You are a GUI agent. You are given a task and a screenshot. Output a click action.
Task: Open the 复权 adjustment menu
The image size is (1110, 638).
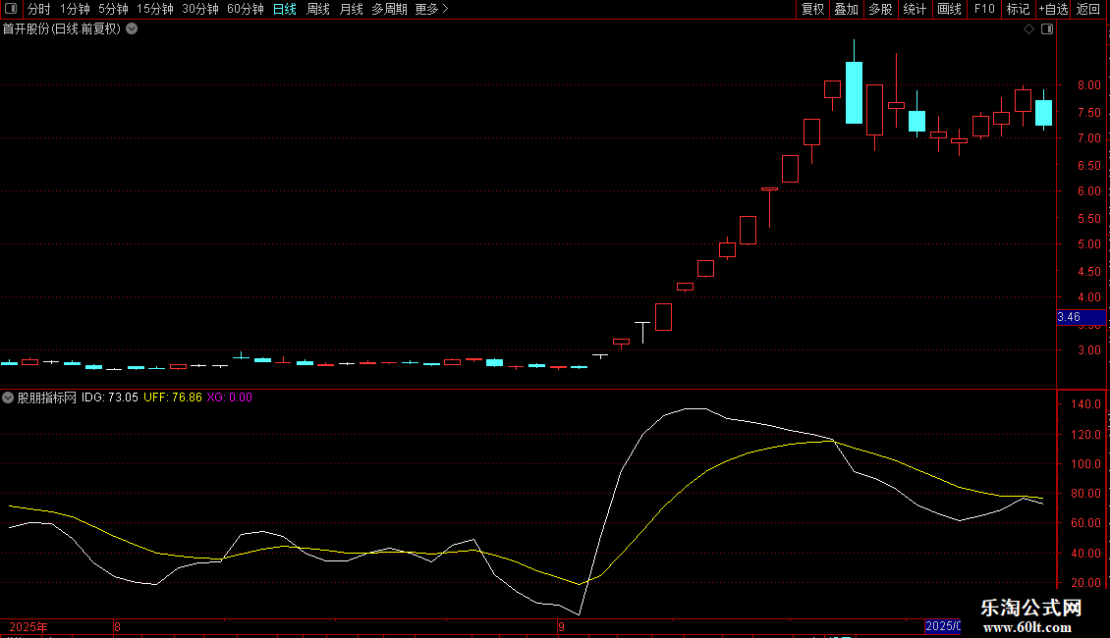[x=812, y=9]
